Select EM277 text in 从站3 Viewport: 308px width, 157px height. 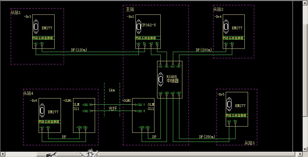(240, 106)
